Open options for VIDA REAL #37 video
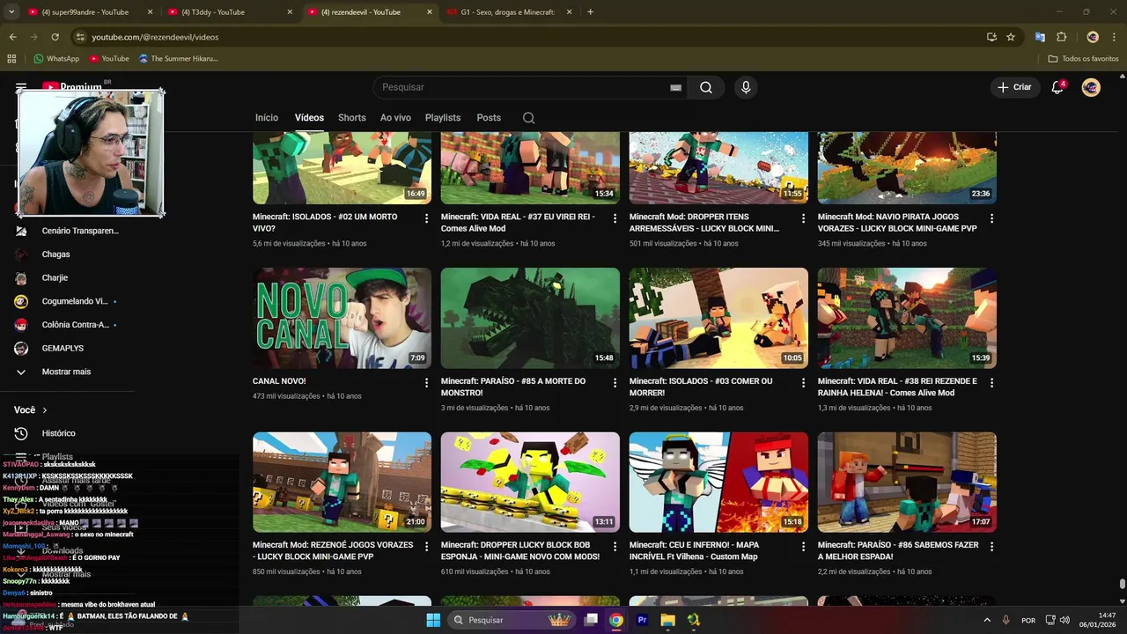 pyautogui.click(x=615, y=218)
